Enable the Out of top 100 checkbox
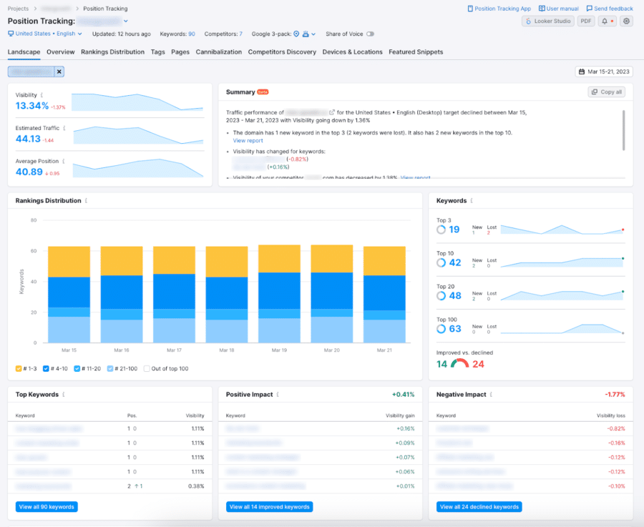644x527 pixels. [x=147, y=368]
